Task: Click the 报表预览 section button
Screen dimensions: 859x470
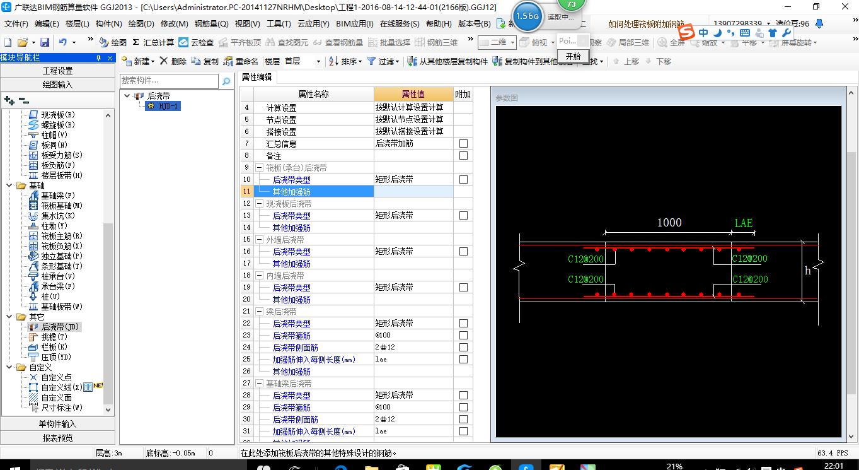Action: tap(57, 438)
